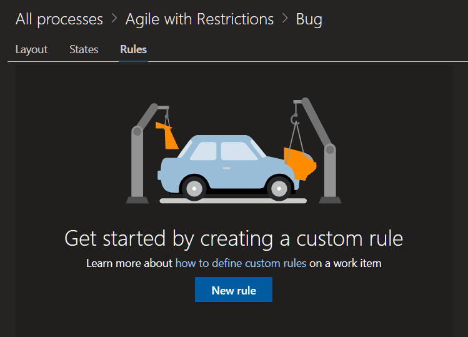
Task: Click the car's left wheel
Action: tap(194, 187)
